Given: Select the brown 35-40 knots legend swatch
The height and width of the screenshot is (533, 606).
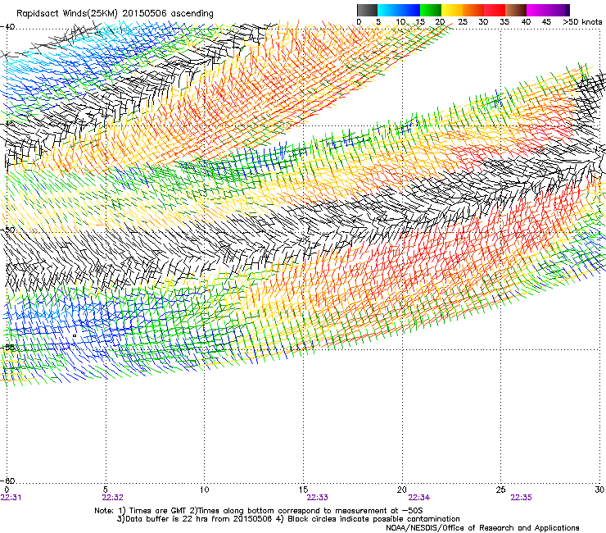Looking at the screenshot, I should [516, 10].
